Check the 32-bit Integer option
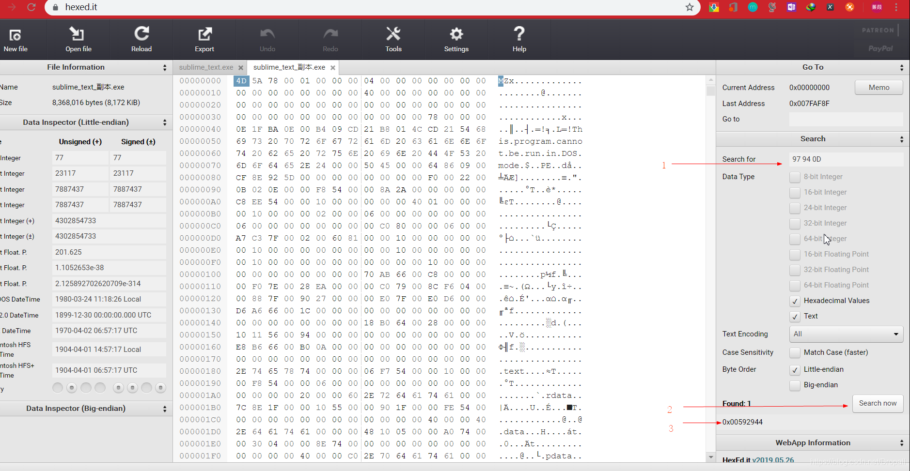910x471 pixels. coord(795,224)
